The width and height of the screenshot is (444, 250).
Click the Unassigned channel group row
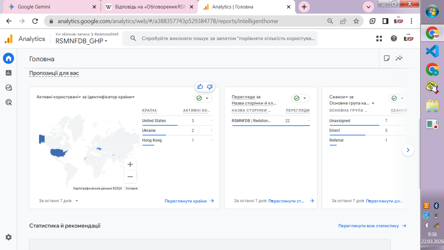(x=368, y=121)
